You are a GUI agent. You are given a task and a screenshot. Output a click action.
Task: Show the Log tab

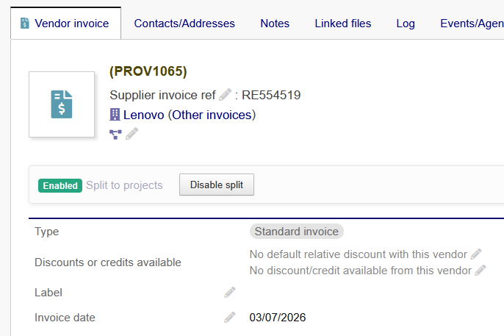click(x=406, y=24)
